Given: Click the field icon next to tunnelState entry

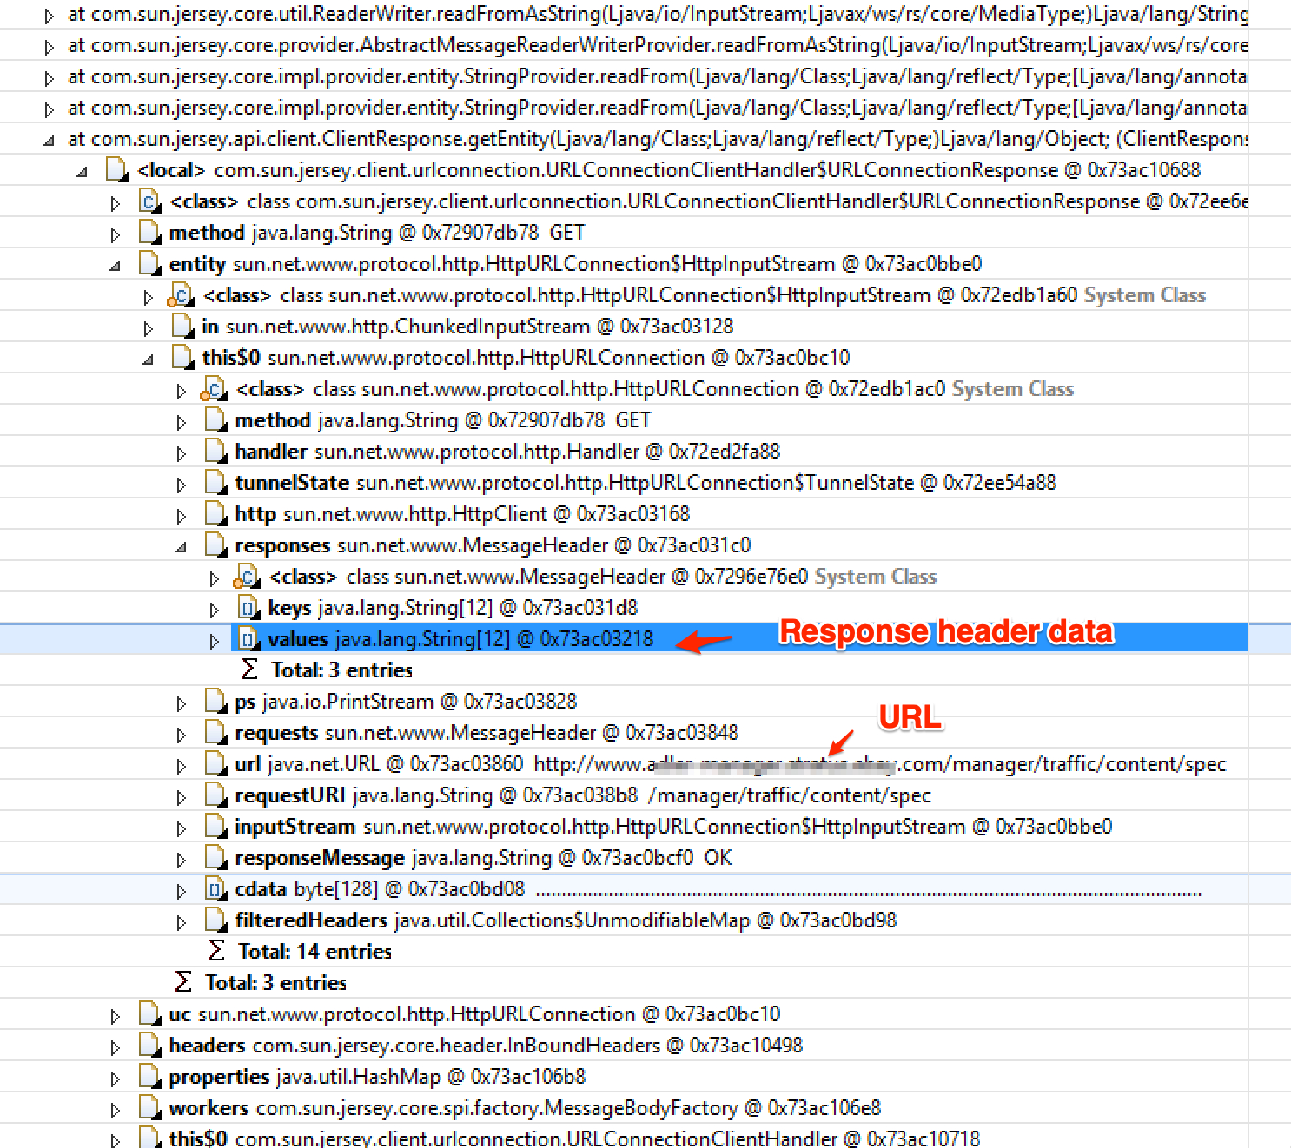Looking at the screenshot, I should 214,482.
